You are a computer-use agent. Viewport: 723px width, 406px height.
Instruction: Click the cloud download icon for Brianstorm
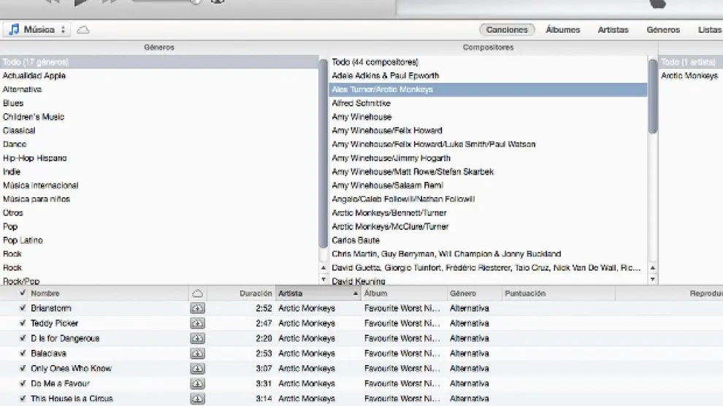click(197, 309)
